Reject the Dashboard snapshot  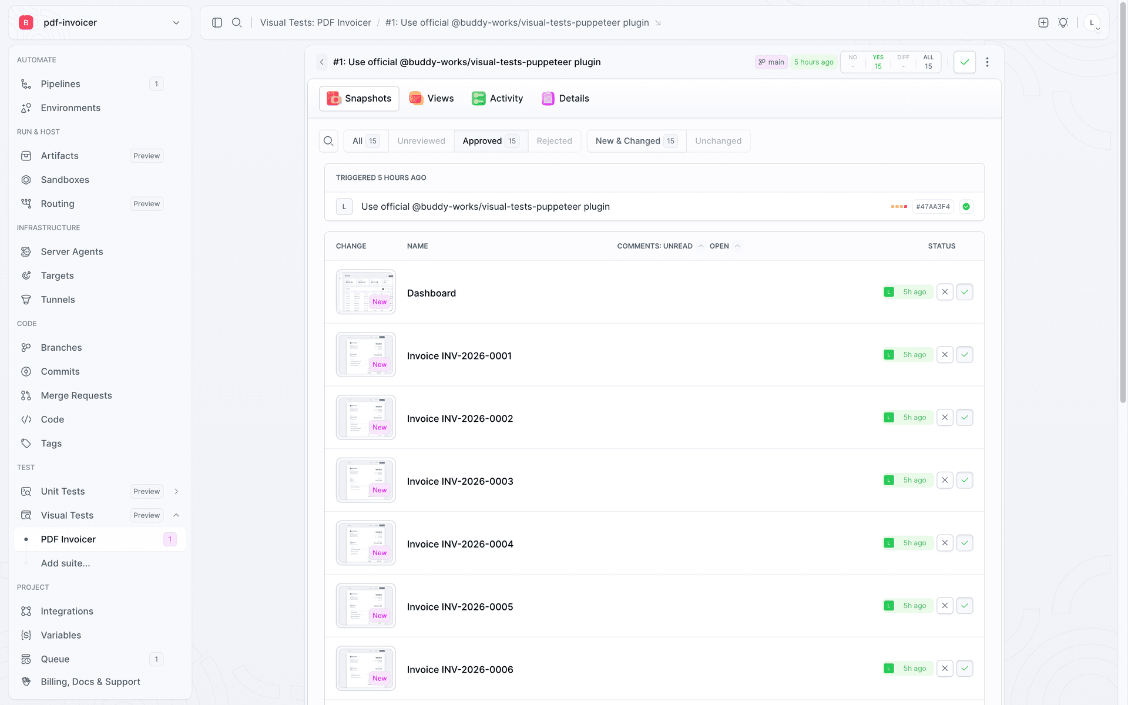click(x=945, y=292)
